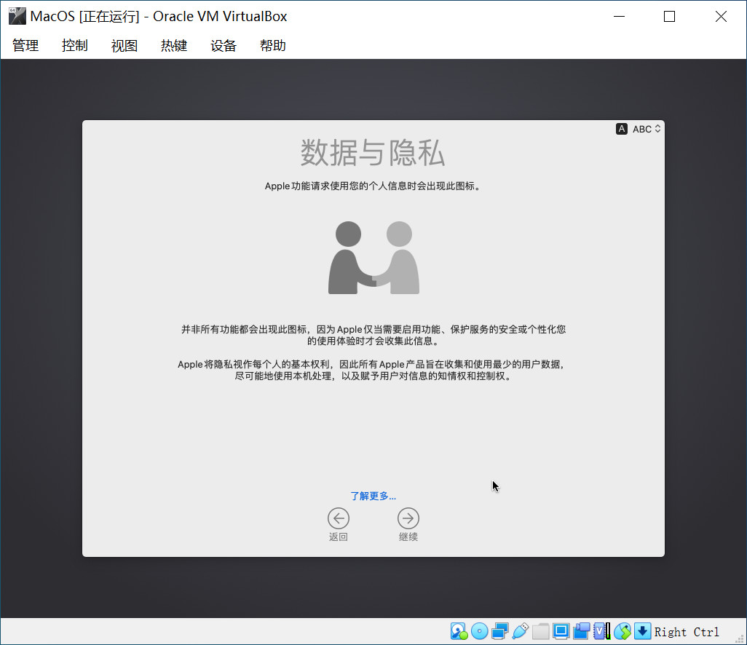The width and height of the screenshot is (747, 645).
Task: Open the 控制 menu
Action: point(75,46)
